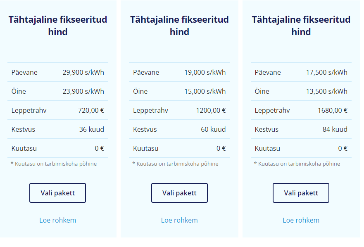Click the 60 kuud duration value
This screenshot has height=247, width=364.
(213, 129)
